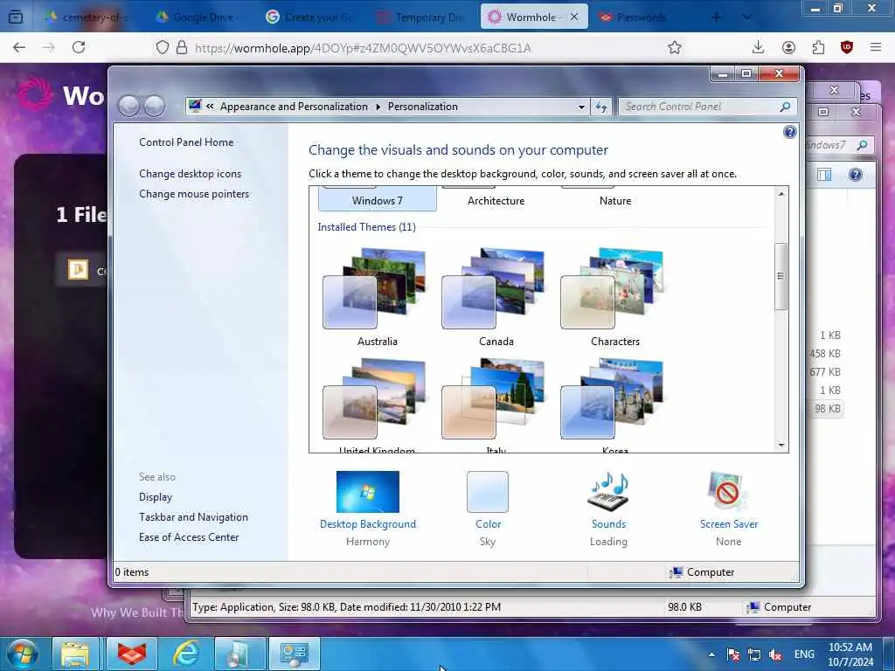Click the themes list scrollbar thumb
This screenshot has height=671, width=895.
point(781,277)
